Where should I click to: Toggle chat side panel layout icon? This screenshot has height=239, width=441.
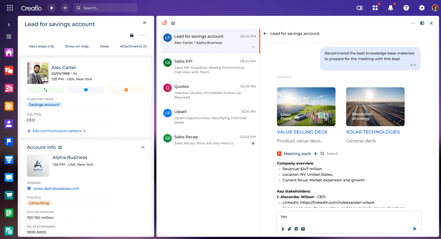(x=422, y=23)
